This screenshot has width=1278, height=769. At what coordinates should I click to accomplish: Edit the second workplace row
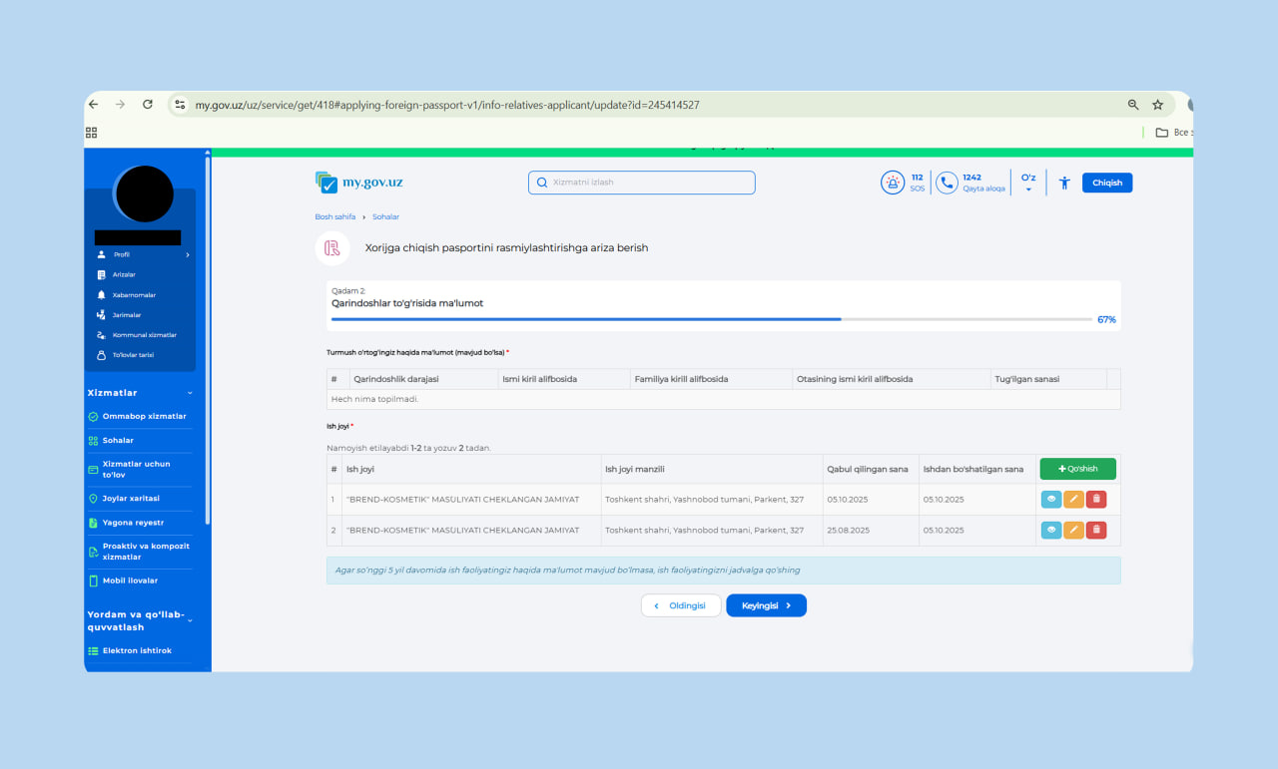[1073, 530]
